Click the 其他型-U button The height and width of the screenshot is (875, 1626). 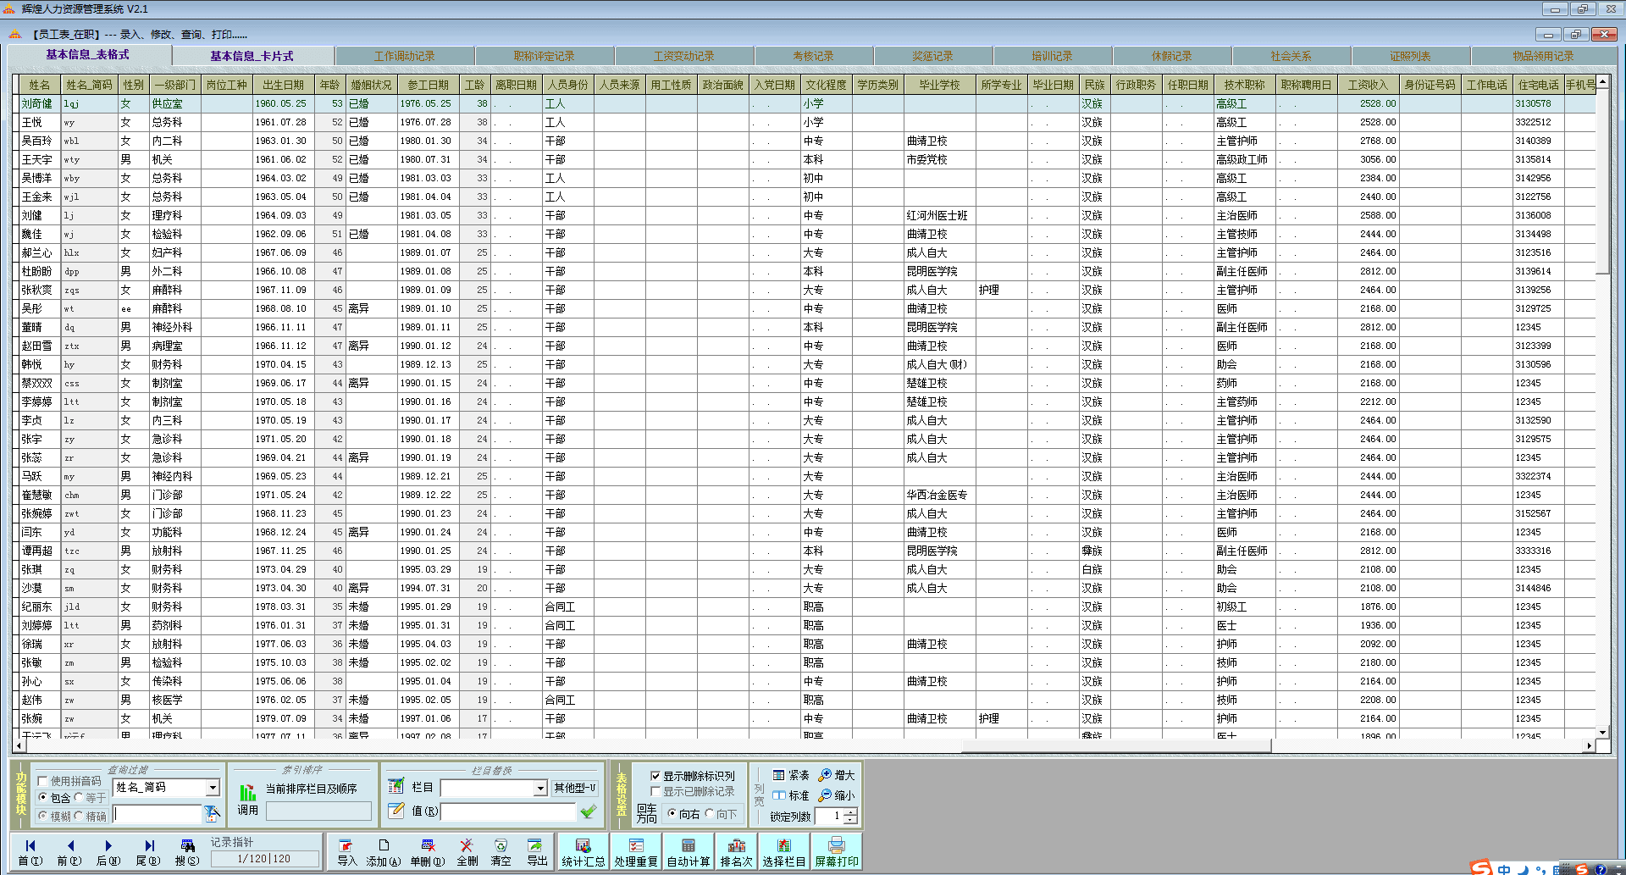click(575, 788)
